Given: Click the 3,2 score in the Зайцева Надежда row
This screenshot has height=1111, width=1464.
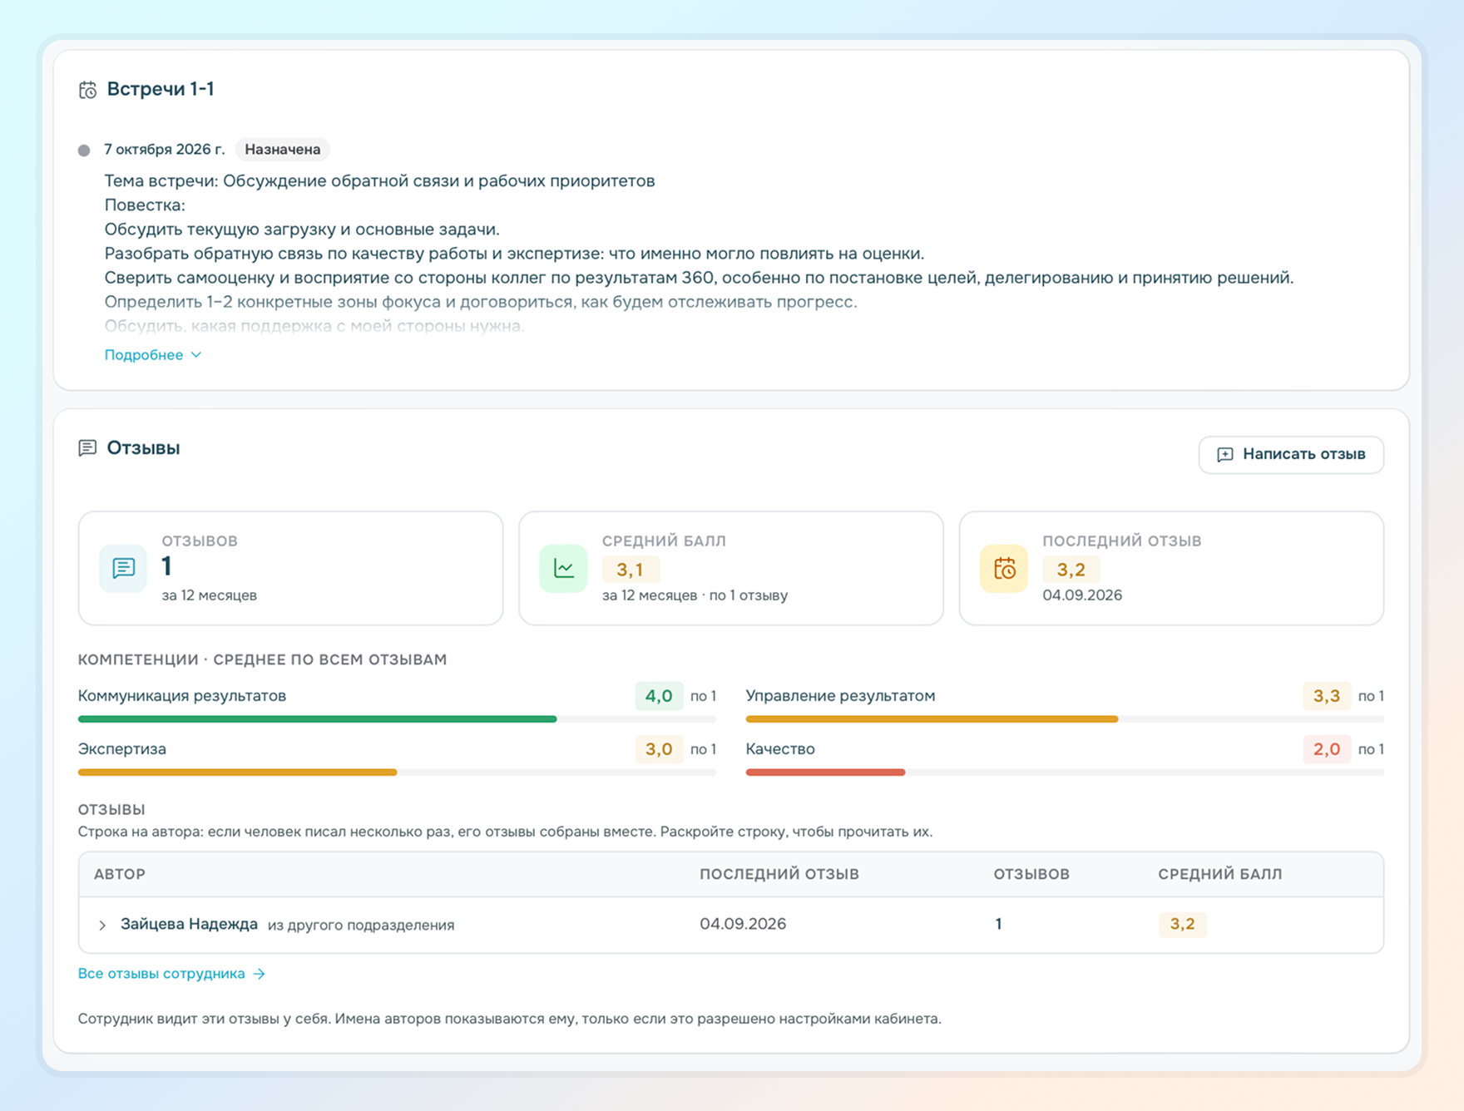Looking at the screenshot, I should [1182, 924].
